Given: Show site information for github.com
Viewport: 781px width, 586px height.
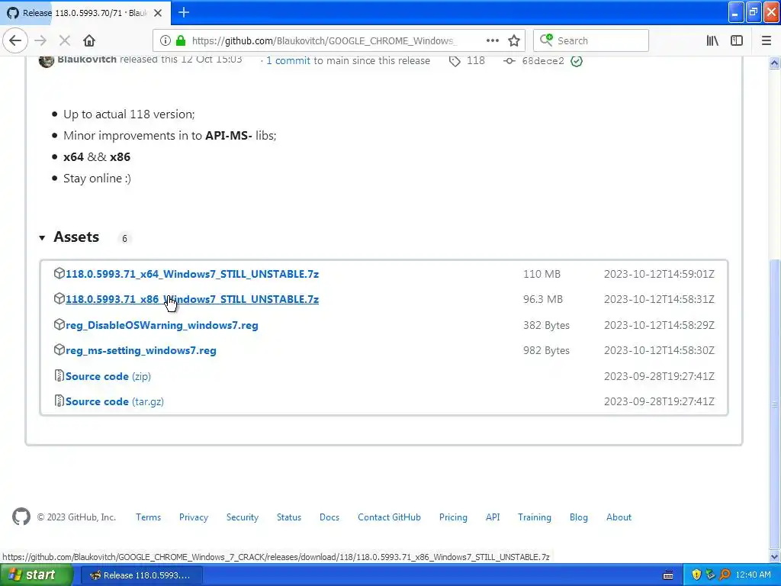Looking at the screenshot, I should point(166,40).
